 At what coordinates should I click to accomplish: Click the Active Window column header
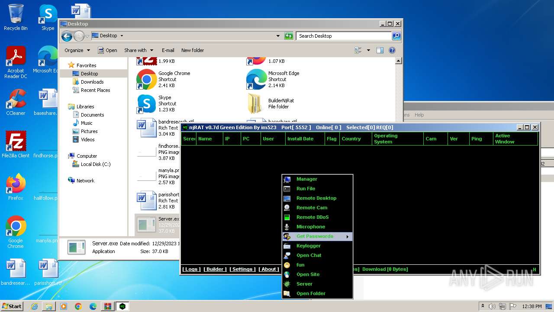(x=515, y=139)
